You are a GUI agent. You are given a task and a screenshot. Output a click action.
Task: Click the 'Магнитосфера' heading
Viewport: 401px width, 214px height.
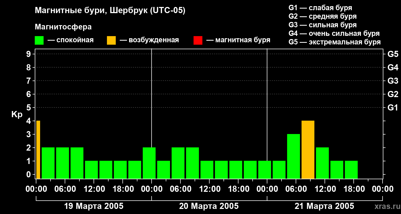63,27
